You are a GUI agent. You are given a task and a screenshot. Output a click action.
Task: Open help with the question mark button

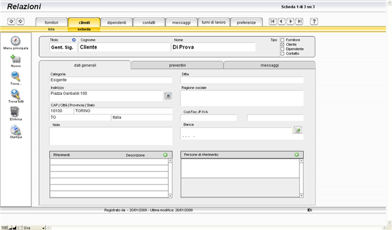[x=314, y=21]
